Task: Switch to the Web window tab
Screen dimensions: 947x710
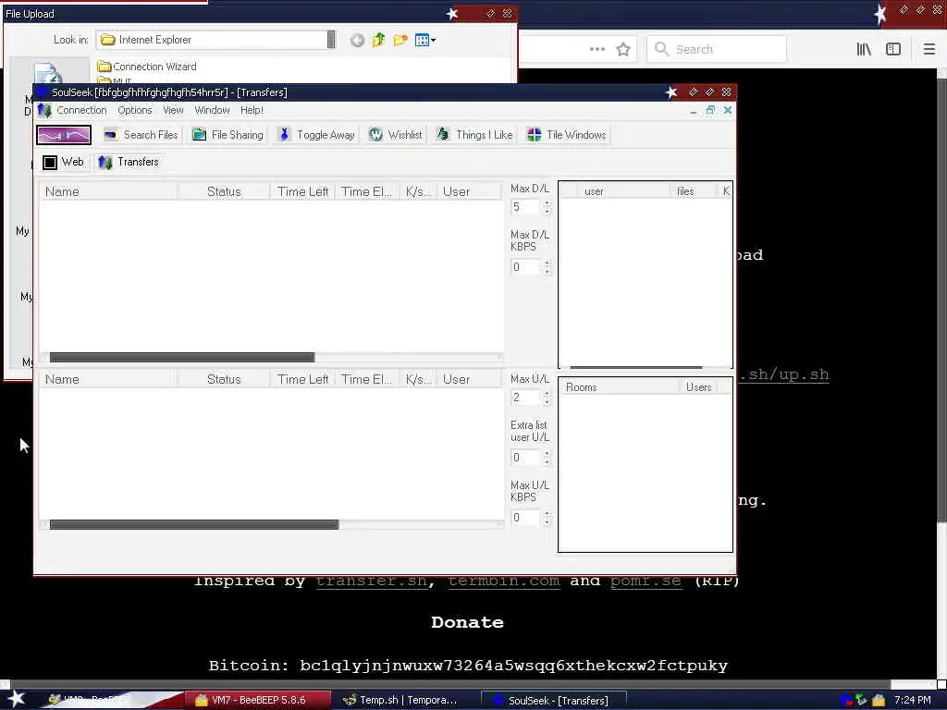Action: click(x=64, y=162)
